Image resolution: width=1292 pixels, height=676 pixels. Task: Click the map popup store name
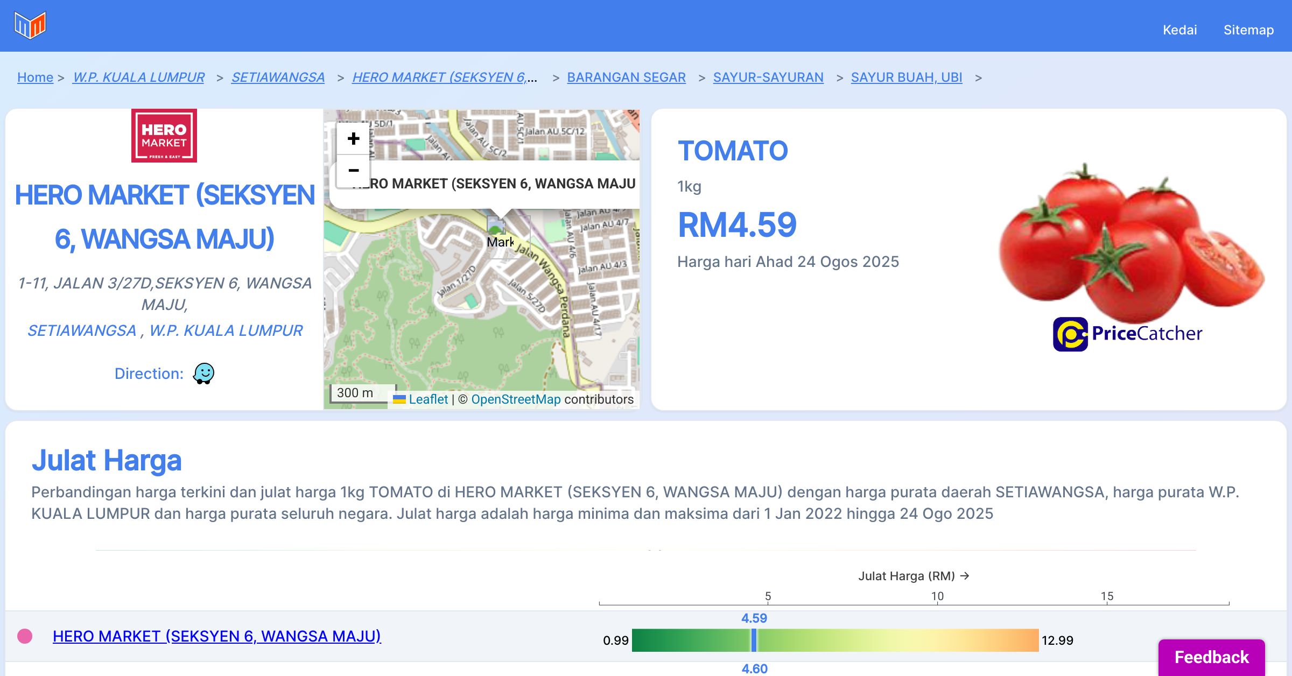coord(494,184)
